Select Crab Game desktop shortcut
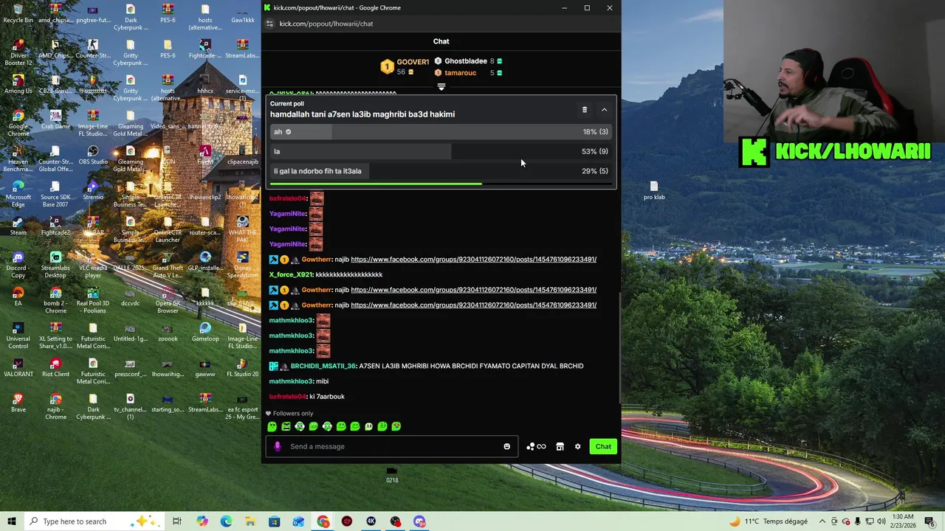 pos(55,119)
